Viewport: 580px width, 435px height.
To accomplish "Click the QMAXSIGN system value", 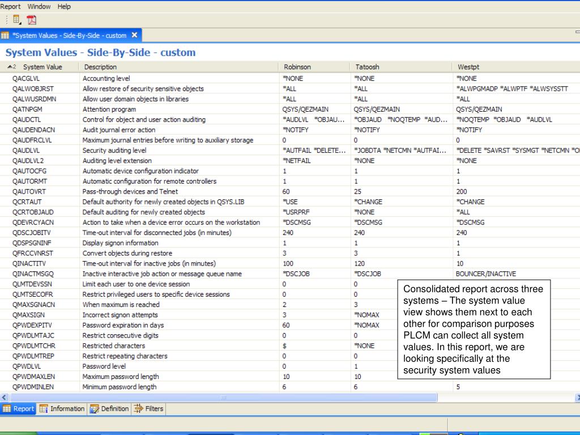I will click(x=28, y=315).
